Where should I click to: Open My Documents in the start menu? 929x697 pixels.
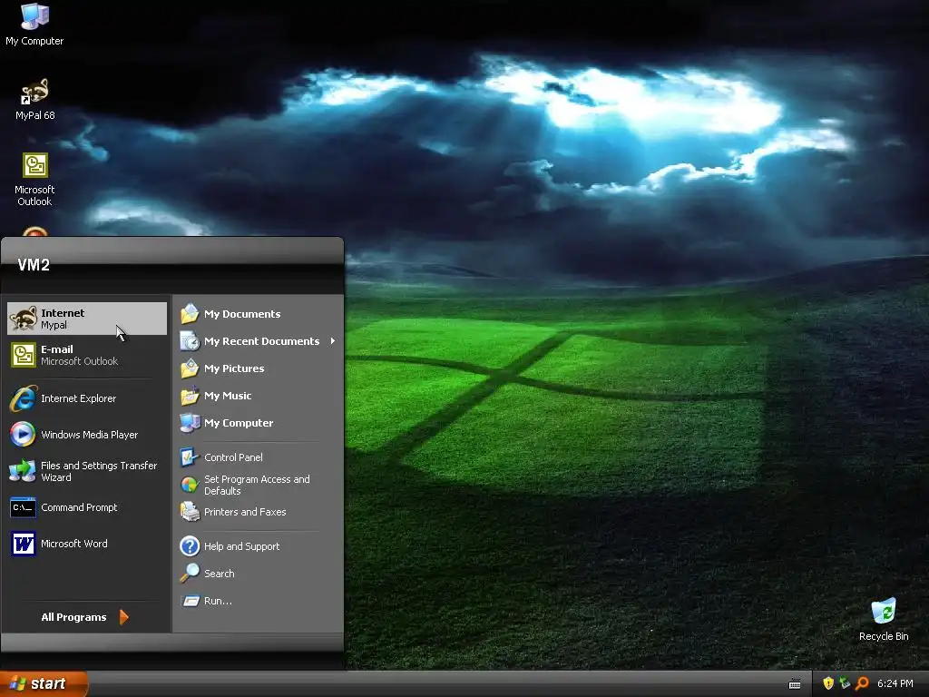[x=257, y=314]
